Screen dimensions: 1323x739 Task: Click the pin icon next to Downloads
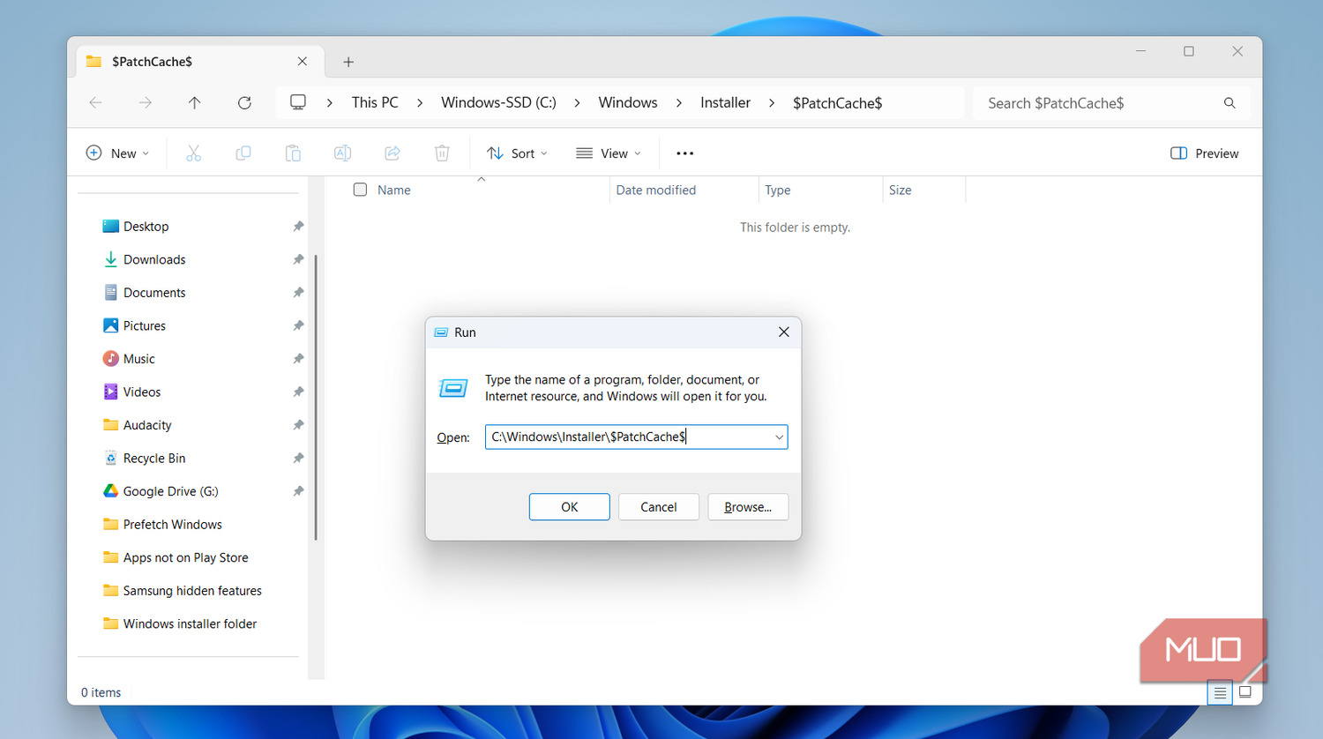click(x=298, y=259)
